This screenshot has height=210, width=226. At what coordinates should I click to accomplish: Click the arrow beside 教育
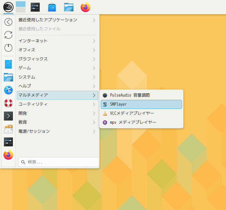point(94,122)
